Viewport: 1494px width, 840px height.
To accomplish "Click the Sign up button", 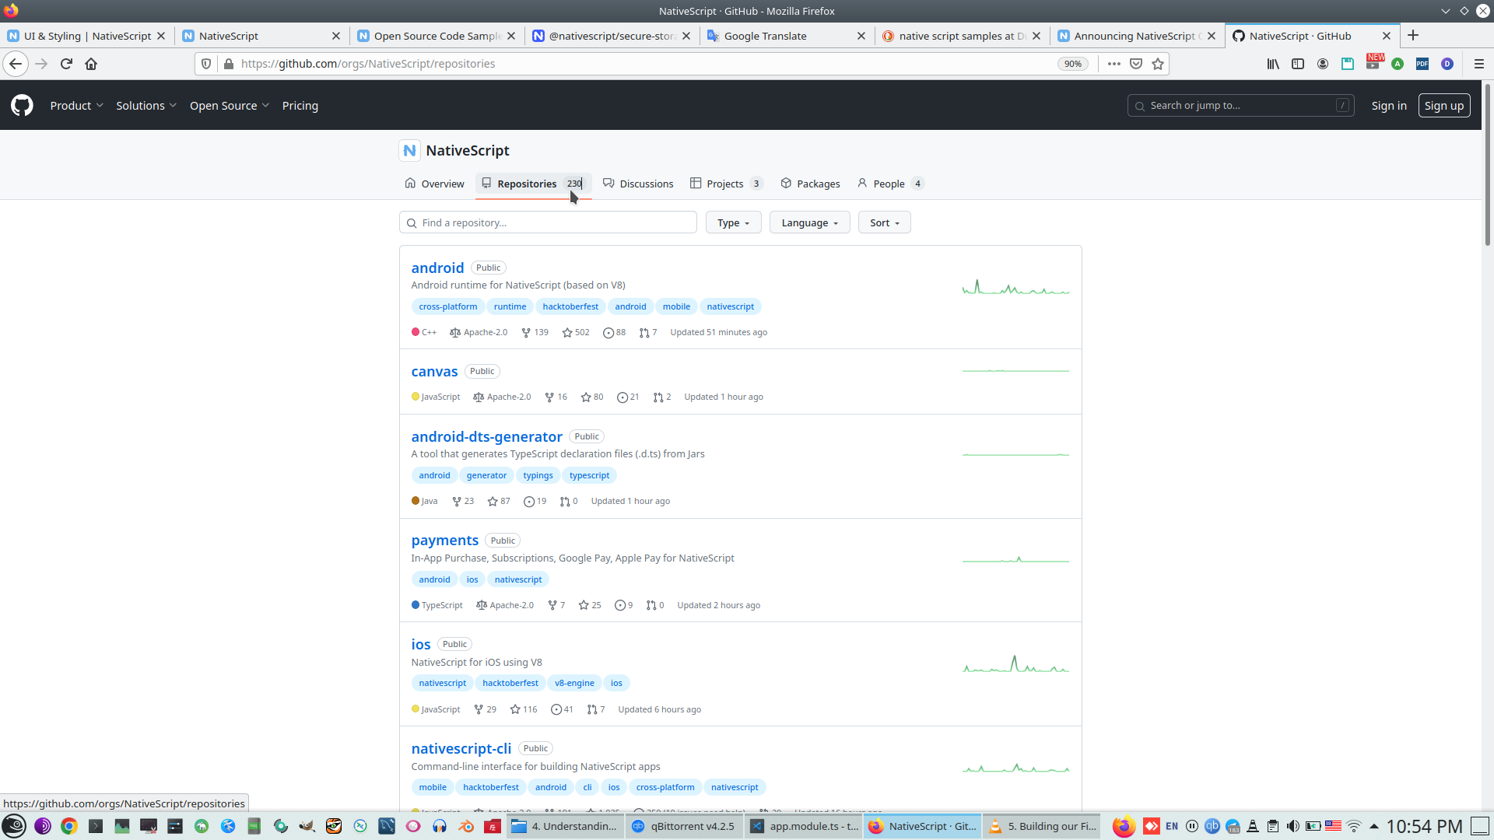I will [x=1443, y=106].
